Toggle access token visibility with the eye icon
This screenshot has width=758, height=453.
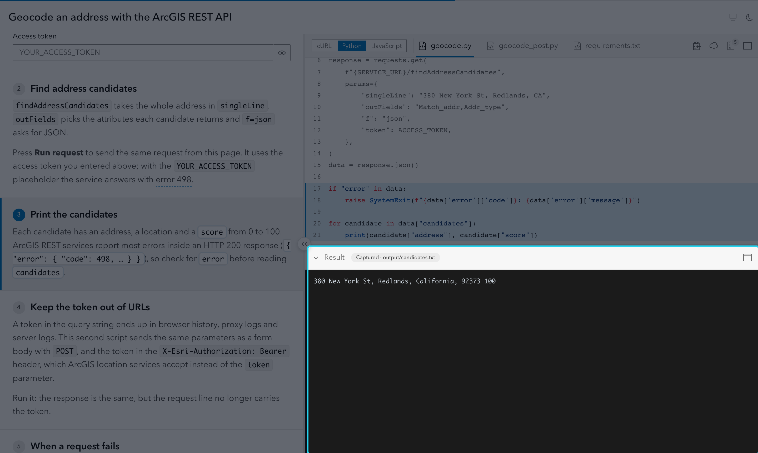click(x=282, y=53)
